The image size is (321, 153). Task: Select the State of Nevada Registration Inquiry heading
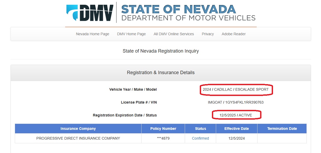(161, 51)
